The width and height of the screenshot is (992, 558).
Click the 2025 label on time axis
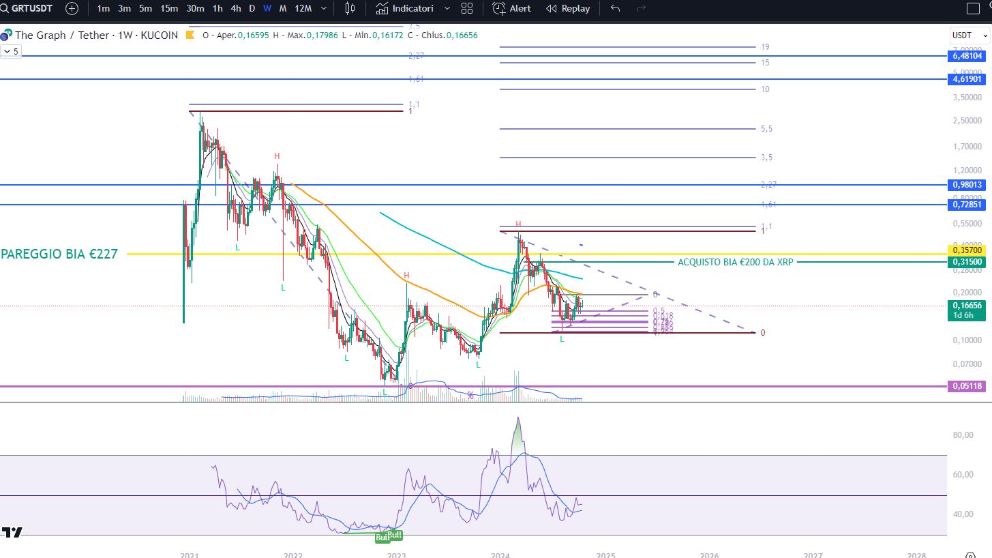pyautogui.click(x=605, y=556)
